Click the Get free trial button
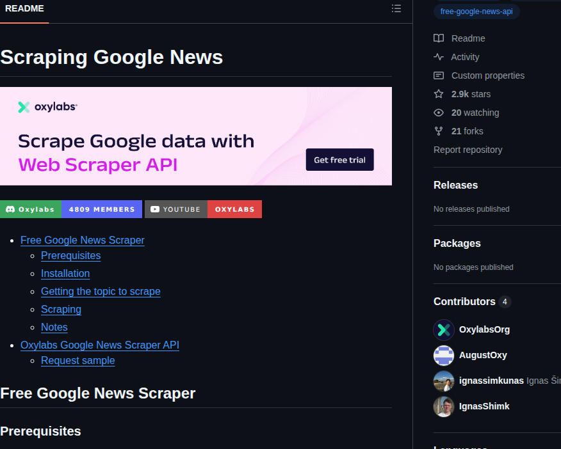The width and height of the screenshot is (561, 449). pos(339,160)
